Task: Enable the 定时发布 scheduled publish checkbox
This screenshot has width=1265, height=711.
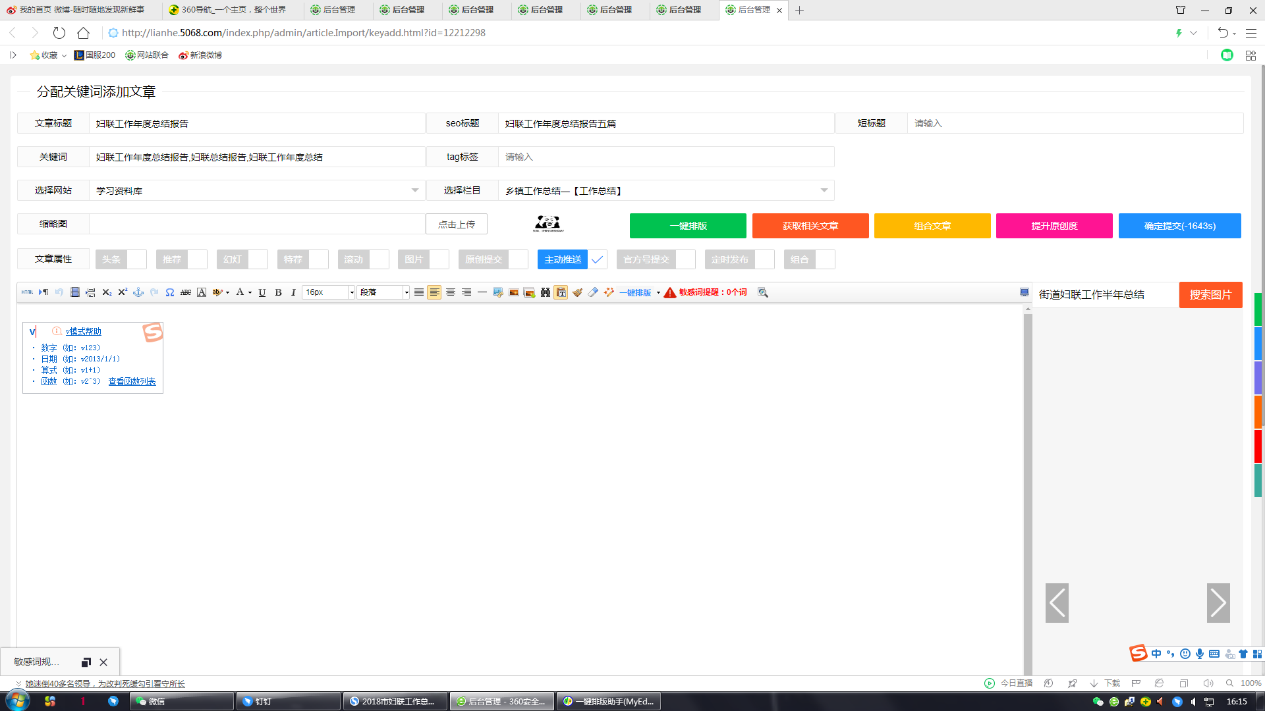Action: click(x=764, y=259)
